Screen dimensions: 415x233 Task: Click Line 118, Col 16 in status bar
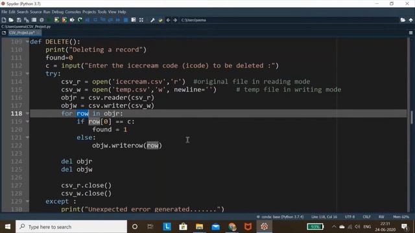[x=324, y=217]
